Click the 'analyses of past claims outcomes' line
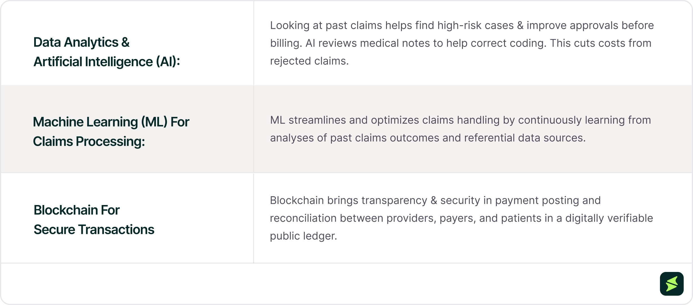Viewport: 693px width, 305px height. click(428, 138)
